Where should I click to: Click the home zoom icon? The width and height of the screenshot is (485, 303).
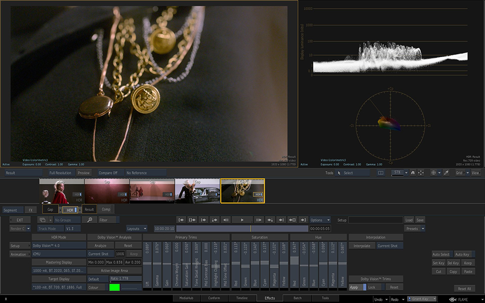[x=413, y=173]
